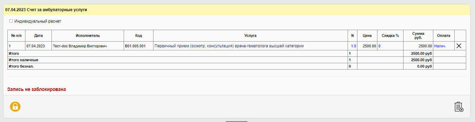Click the Оплата column header
The height and width of the screenshot is (122, 475).
pyautogui.click(x=444, y=35)
